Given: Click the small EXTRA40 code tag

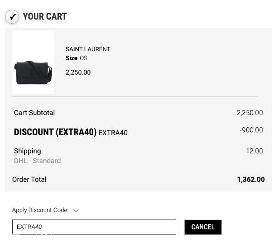Looking at the screenshot, I should coord(113,133).
